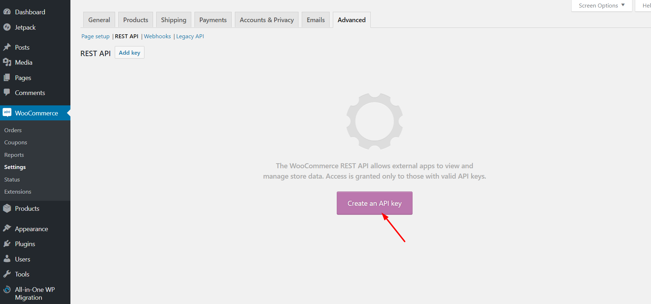Click the Plugins plug icon
Image resolution: width=651 pixels, height=304 pixels.
click(x=7, y=244)
